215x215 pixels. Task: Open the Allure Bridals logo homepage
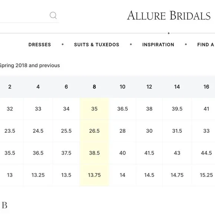point(169,16)
